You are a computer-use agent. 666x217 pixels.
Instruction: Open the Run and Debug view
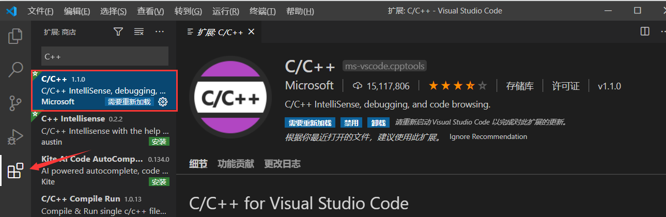click(x=16, y=137)
